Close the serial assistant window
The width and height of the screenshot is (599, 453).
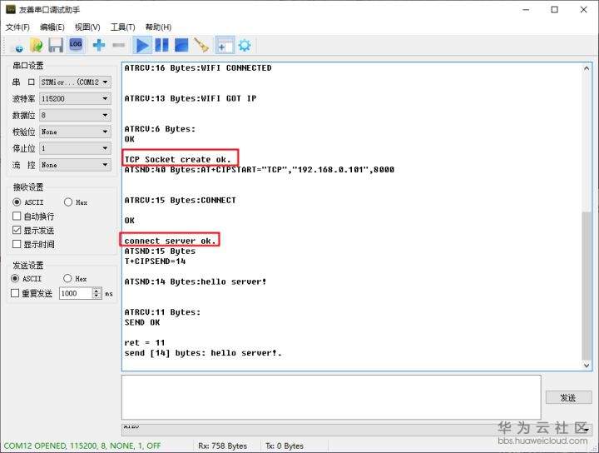click(584, 9)
